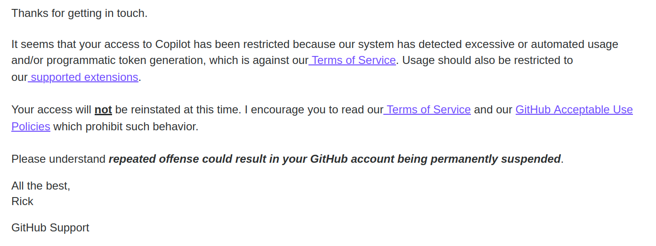This screenshot has width=656, height=246.
Task: Click the underlined bold word "not"
Action: [x=103, y=110]
